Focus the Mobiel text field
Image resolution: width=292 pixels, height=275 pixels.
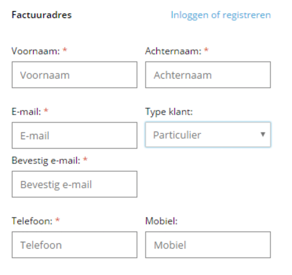tap(208, 245)
